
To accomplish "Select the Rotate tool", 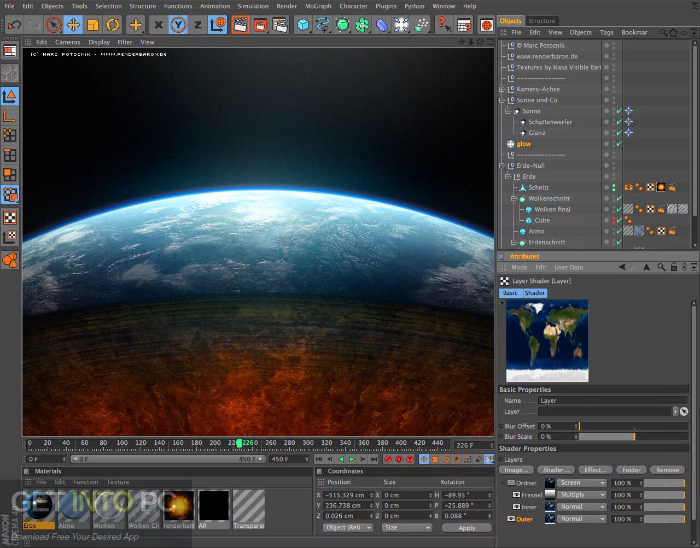I will click(x=113, y=25).
